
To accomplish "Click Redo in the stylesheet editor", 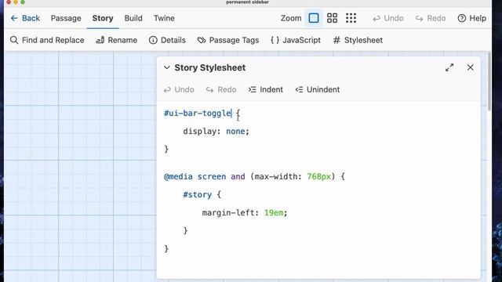I will pos(221,89).
